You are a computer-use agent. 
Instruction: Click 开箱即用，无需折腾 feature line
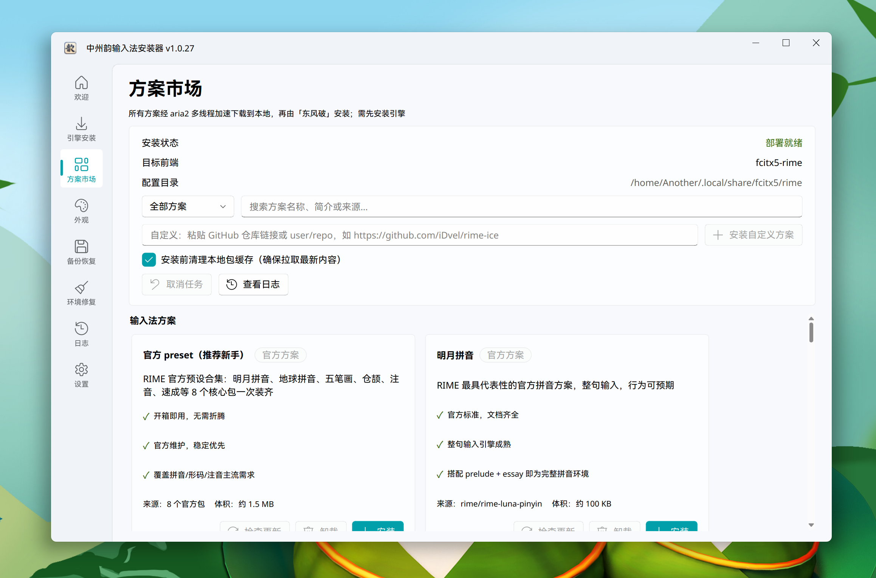point(189,416)
